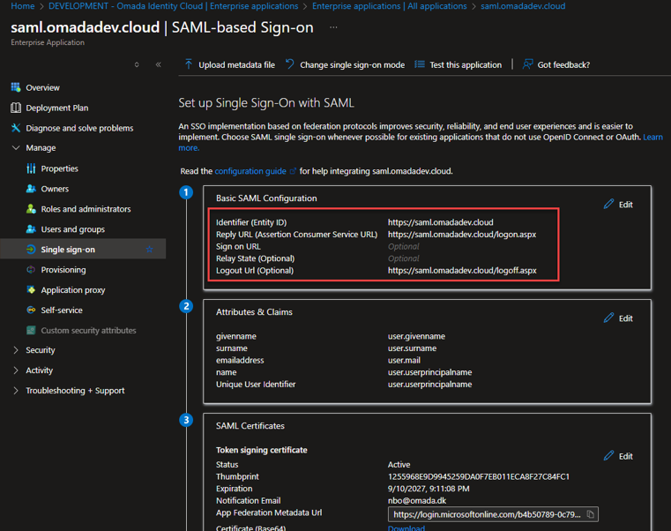Click the Reply URL logon.aspx value
Screen dimensions: 671x531
(x=462, y=235)
